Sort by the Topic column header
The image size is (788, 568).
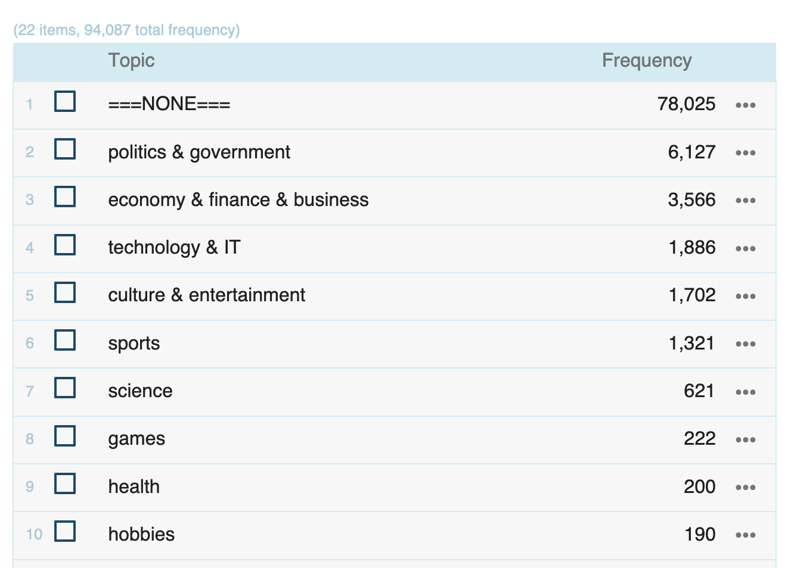click(x=131, y=61)
